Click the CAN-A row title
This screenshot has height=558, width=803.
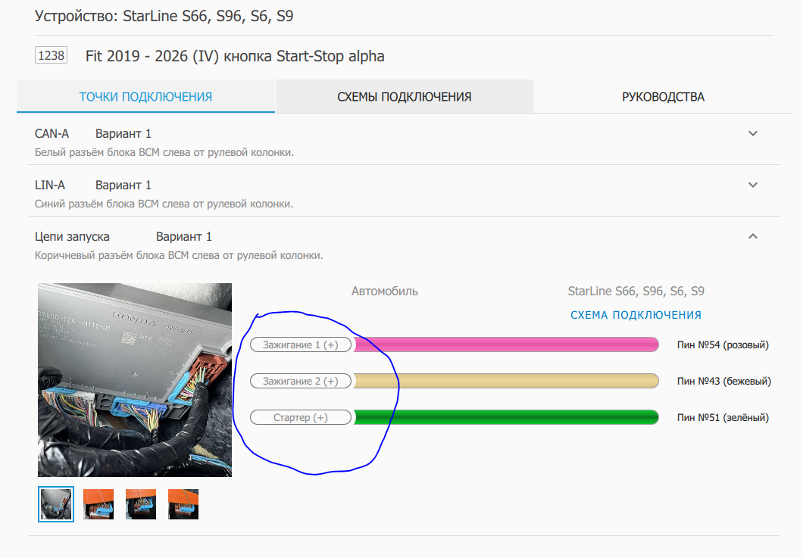[x=52, y=133]
